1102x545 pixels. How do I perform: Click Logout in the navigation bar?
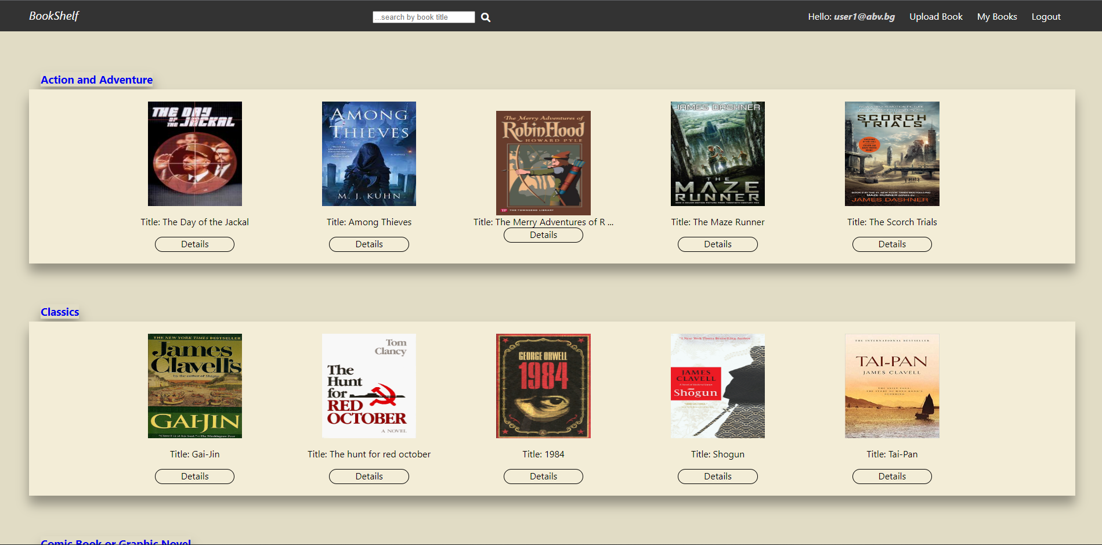(x=1046, y=17)
